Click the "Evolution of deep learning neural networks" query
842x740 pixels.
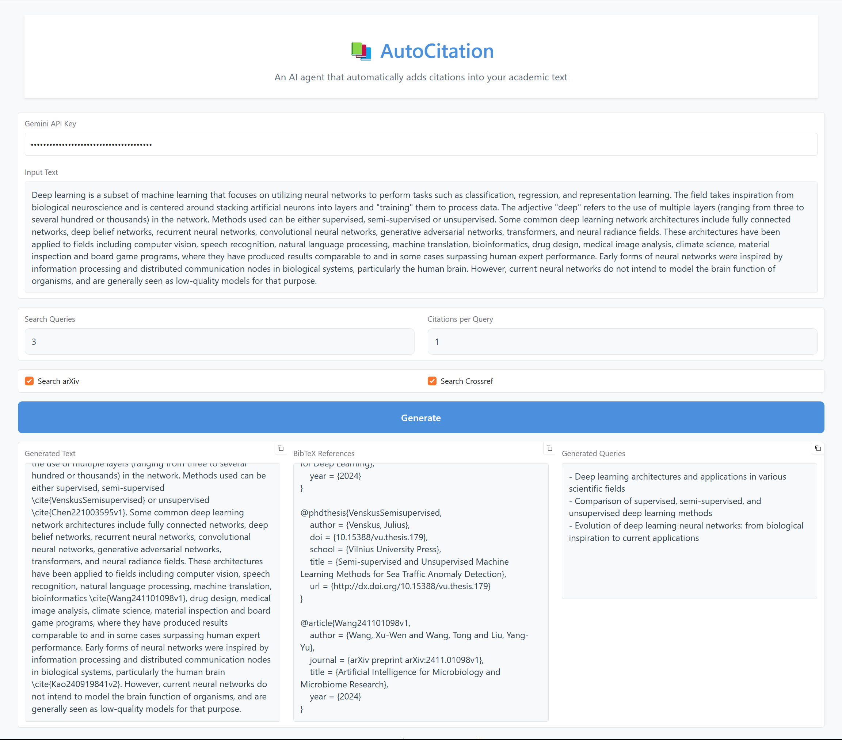pos(686,532)
